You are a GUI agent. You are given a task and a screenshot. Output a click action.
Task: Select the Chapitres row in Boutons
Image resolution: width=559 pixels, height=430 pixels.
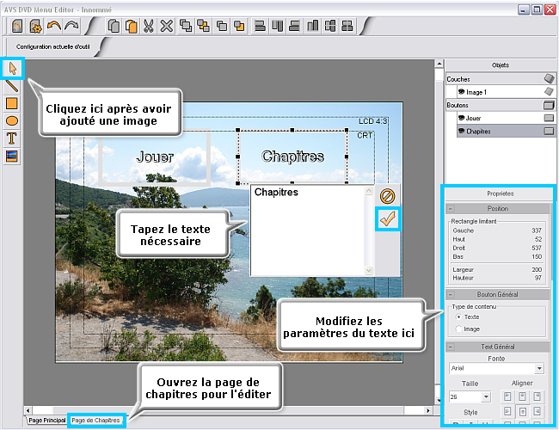click(x=506, y=131)
